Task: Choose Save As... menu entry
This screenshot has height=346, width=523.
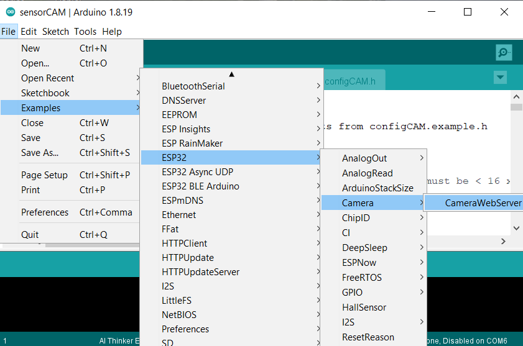Action: coord(70,153)
